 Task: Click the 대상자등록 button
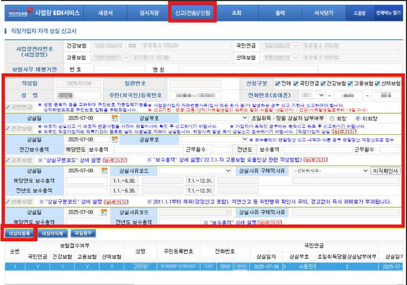[x=19, y=233]
